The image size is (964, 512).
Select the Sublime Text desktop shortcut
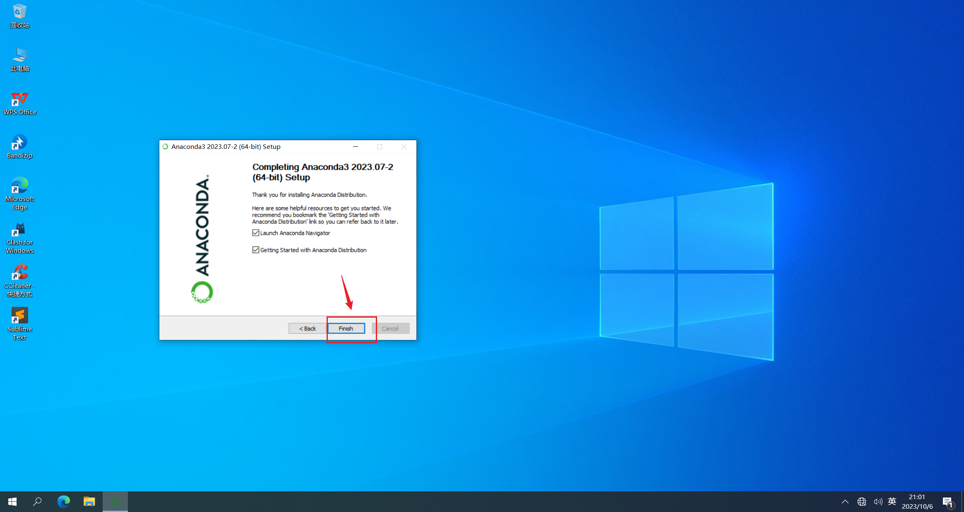19,323
